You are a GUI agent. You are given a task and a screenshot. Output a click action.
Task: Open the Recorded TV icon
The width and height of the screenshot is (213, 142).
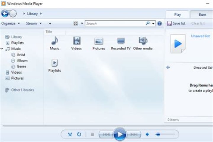(x=121, y=41)
